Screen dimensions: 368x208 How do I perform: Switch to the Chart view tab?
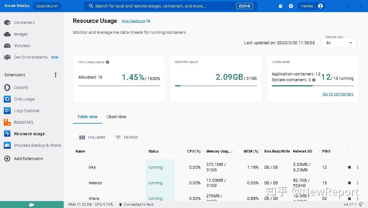click(116, 117)
